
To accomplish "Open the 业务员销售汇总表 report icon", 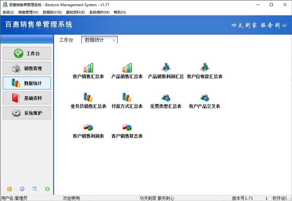I will pos(88,97).
